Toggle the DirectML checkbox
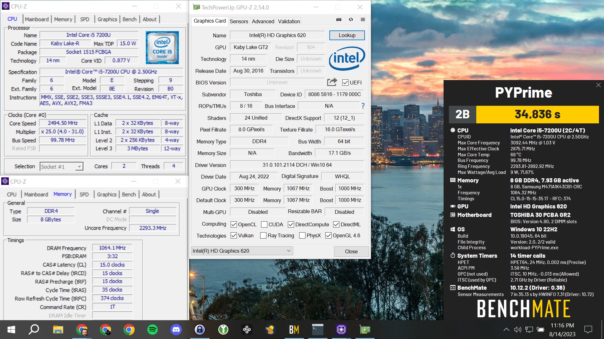The image size is (604, 339). coord(336,224)
